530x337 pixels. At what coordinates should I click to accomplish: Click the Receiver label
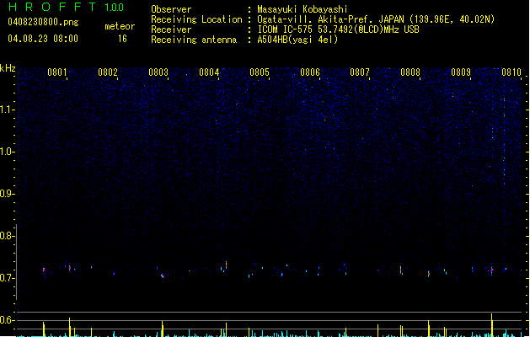click(x=171, y=29)
